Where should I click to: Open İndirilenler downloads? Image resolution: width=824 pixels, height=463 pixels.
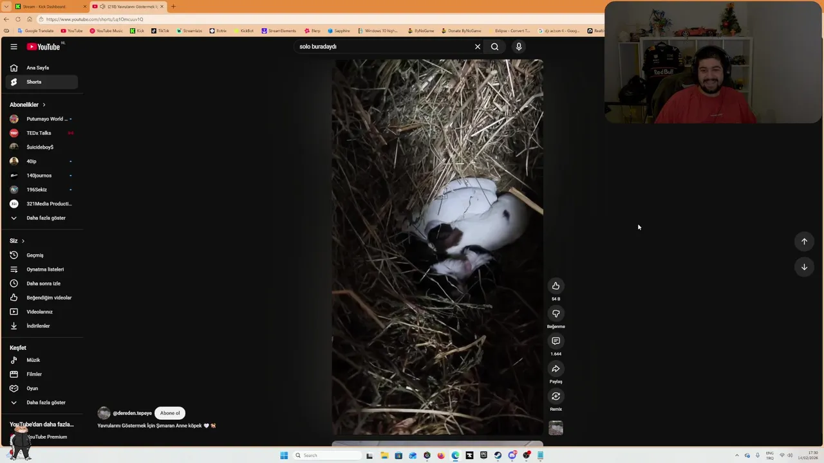click(41, 326)
